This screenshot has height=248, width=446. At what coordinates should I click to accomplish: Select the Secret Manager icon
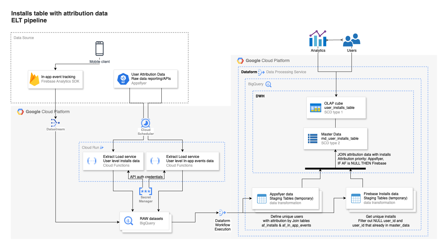[x=146, y=191]
